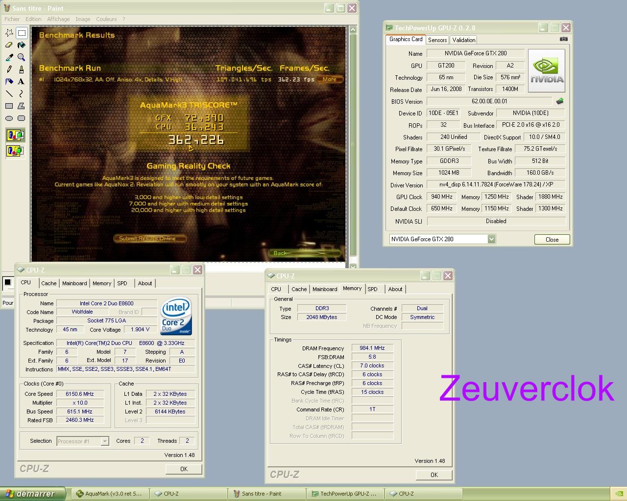The image size is (627, 501).
Task: Open CPU tab in right CPU-Z window
Action: [x=276, y=289]
